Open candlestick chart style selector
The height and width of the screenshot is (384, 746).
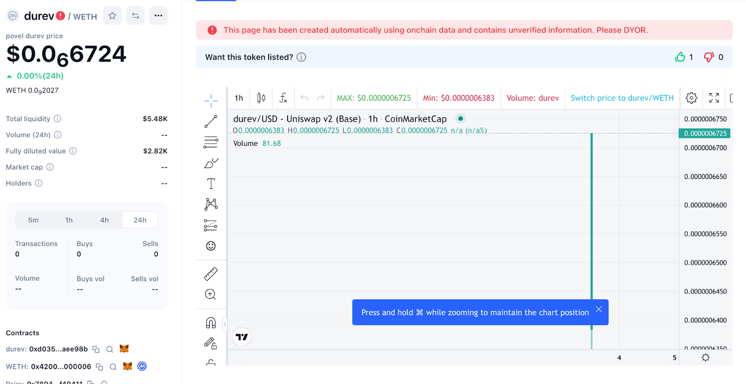(261, 98)
